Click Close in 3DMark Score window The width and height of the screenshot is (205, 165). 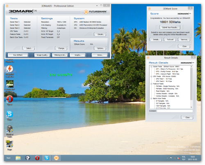click(184, 46)
